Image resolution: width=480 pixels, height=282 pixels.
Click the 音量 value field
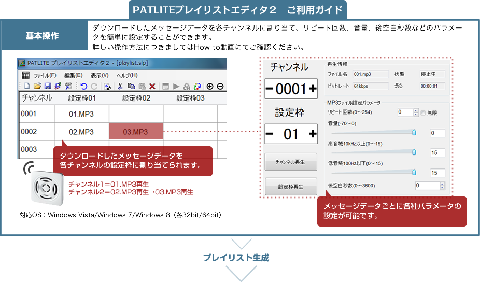point(437,133)
